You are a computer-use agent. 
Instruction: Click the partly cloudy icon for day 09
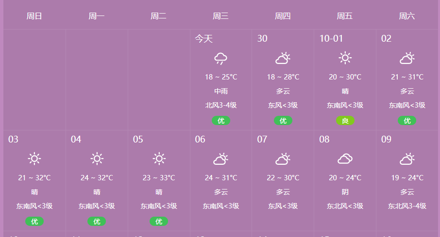pos(407,159)
